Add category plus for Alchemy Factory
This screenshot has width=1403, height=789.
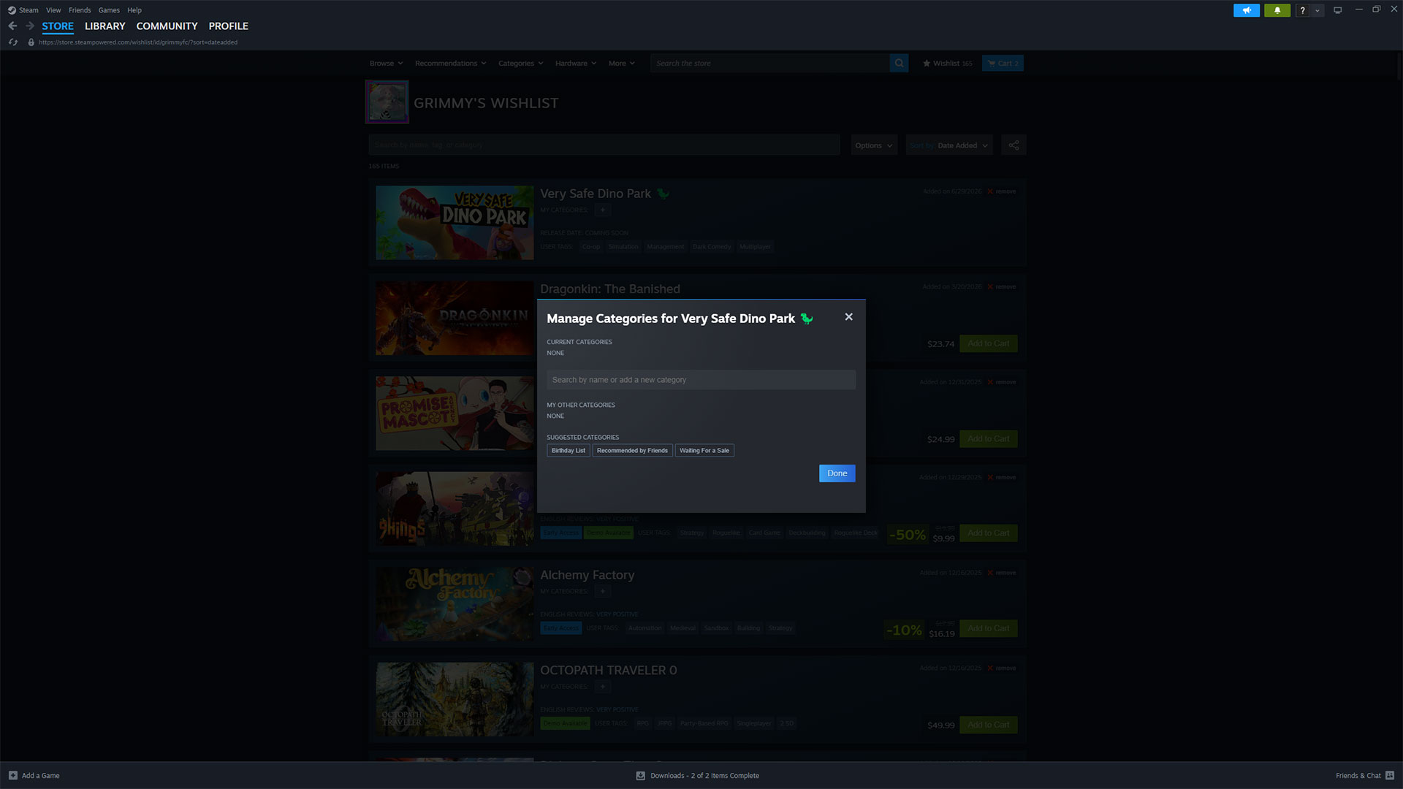(602, 592)
